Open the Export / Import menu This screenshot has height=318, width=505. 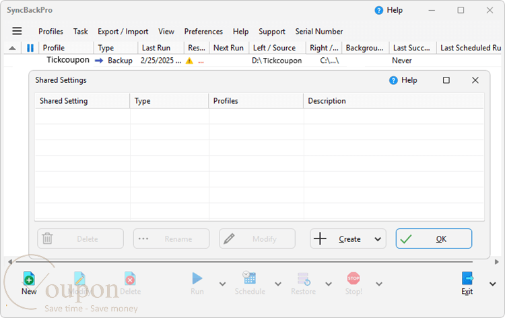click(x=123, y=31)
